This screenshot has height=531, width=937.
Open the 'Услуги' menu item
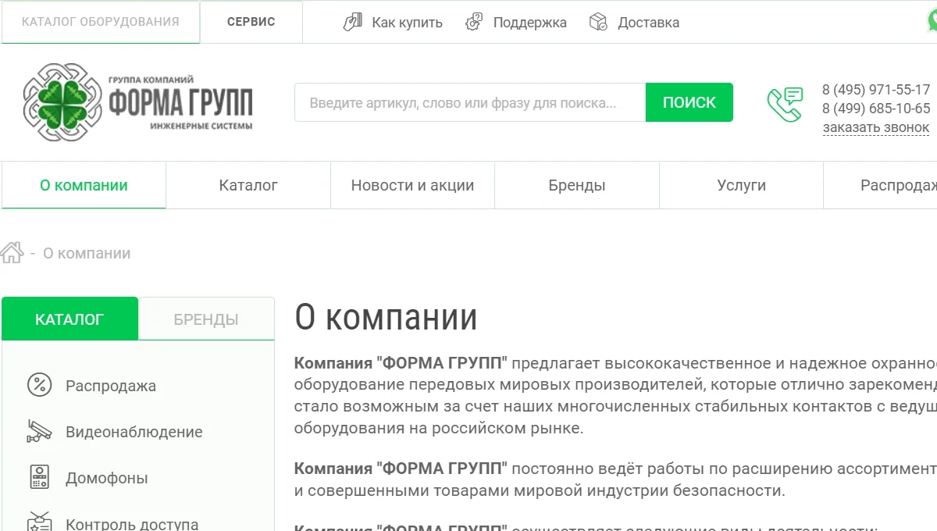(x=741, y=185)
